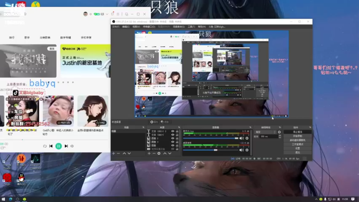Image resolution: width=359 pixels, height=202 pixels.
Task: Switch to the 排行 tab in the music player
Action: click(12, 38)
